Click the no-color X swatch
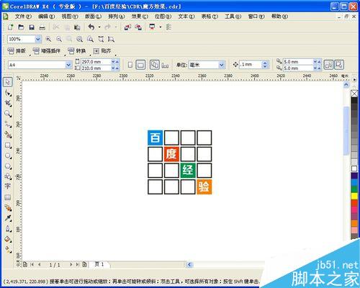The image size is (360, 288). (x=354, y=94)
